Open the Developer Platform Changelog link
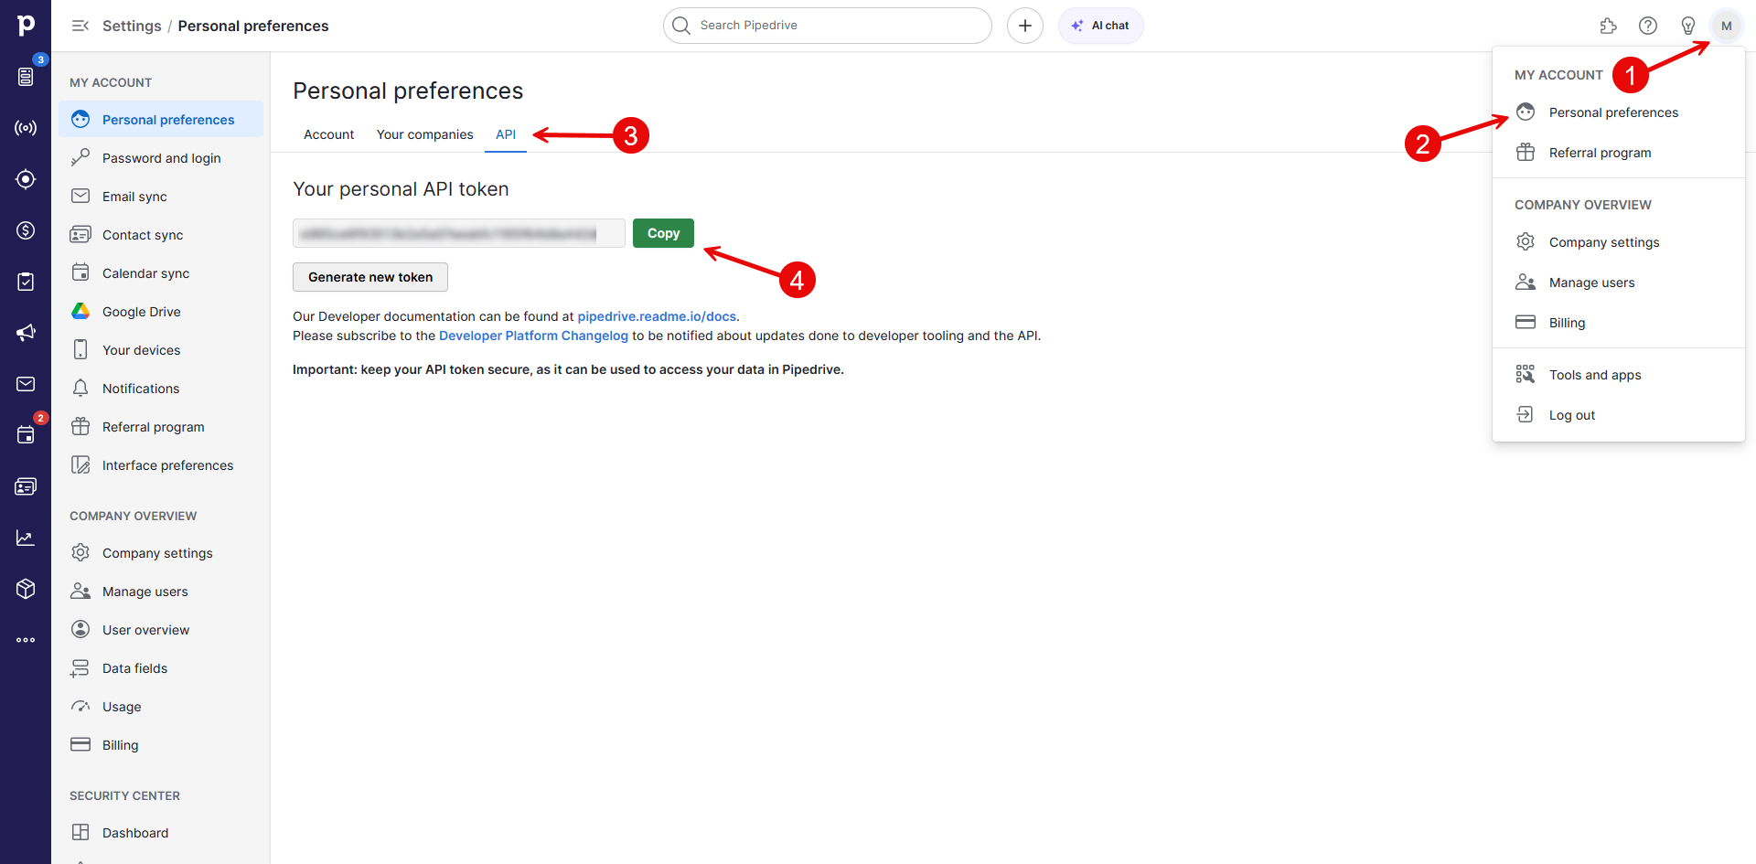1756x864 pixels. pos(533,336)
